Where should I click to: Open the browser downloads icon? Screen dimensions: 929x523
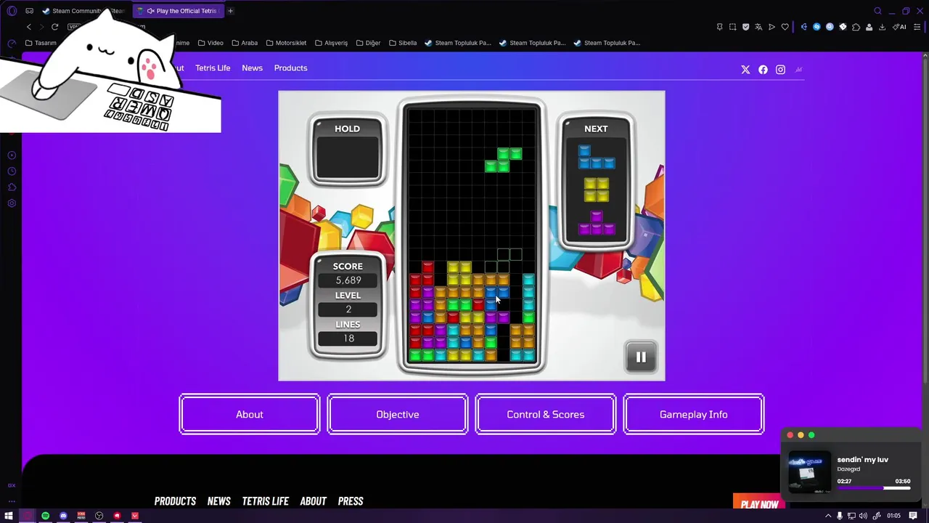(882, 27)
